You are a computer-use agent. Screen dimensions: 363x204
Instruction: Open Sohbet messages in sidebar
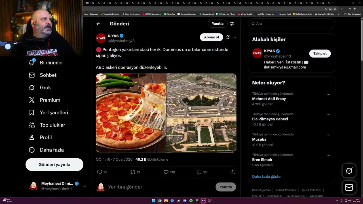(x=43, y=75)
